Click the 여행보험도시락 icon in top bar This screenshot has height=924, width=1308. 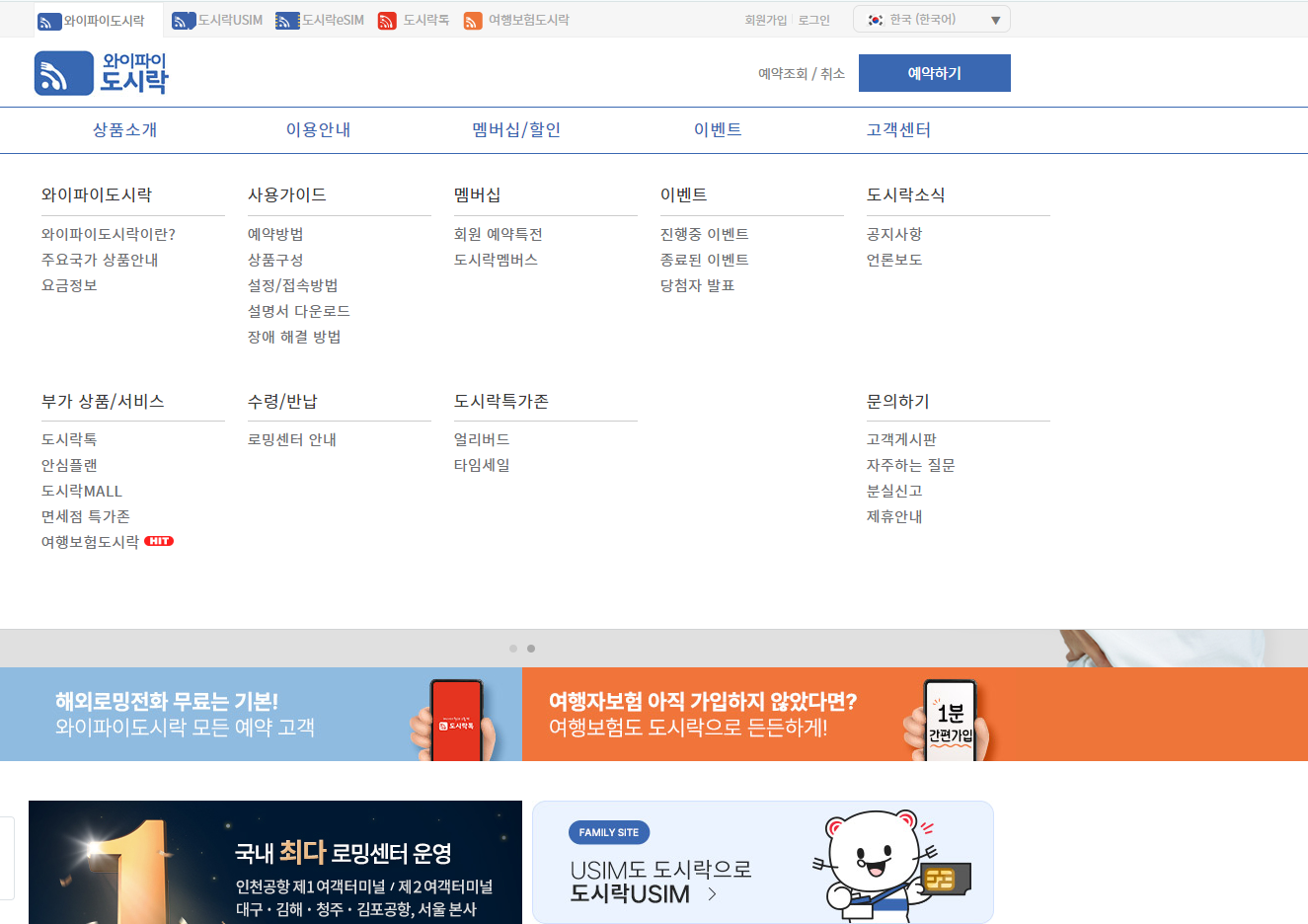click(x=472, y=19)
